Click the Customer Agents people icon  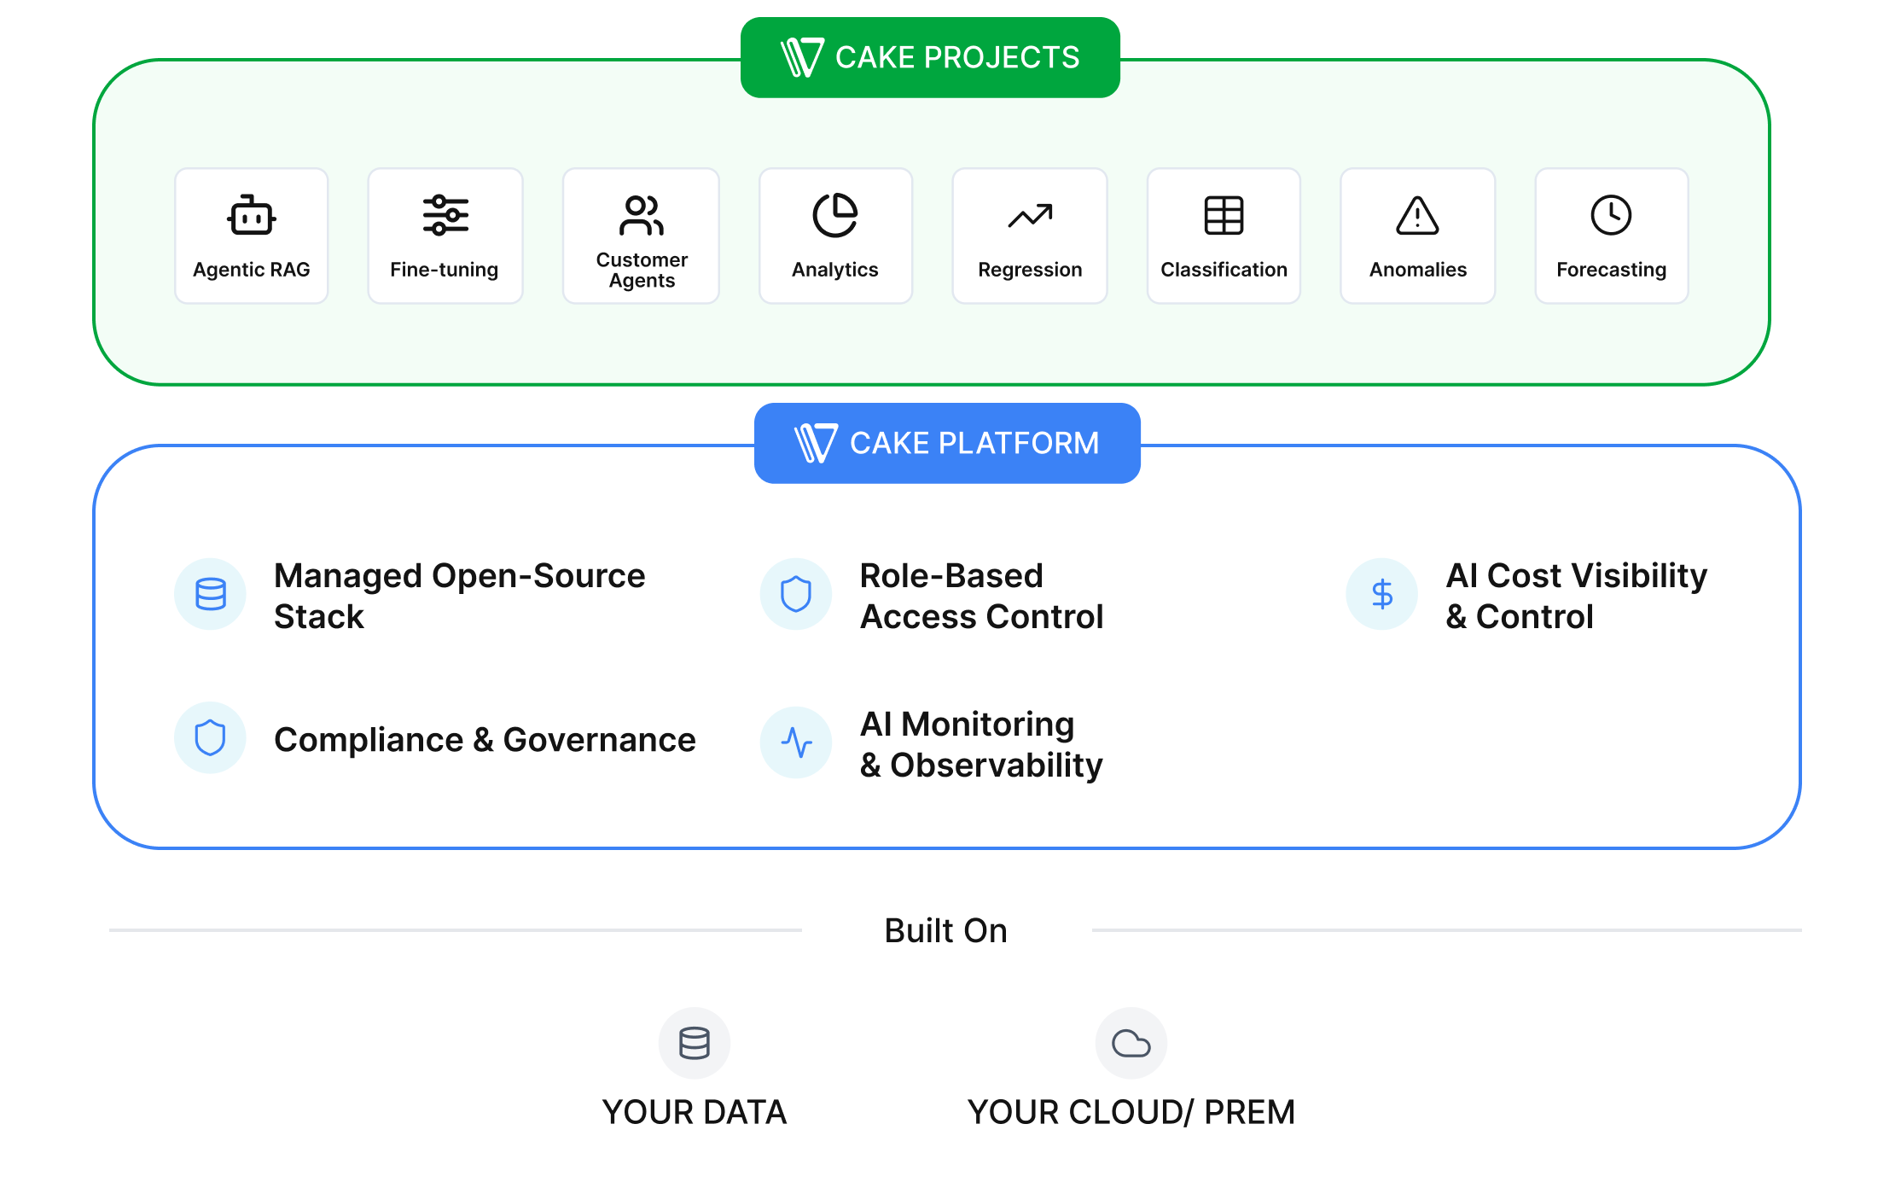pos(642,215)
